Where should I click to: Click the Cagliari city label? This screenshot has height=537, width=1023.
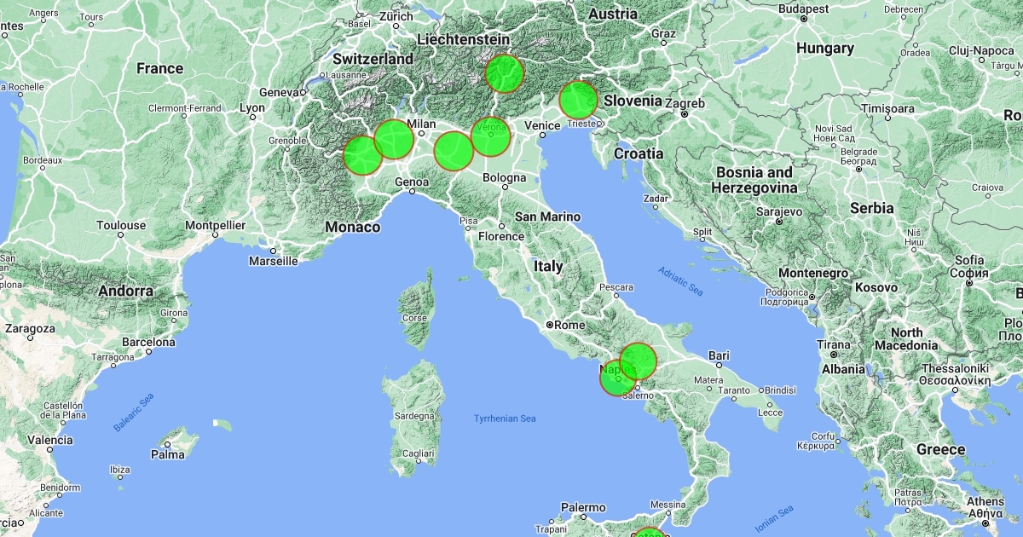click(x=418, y=453)
